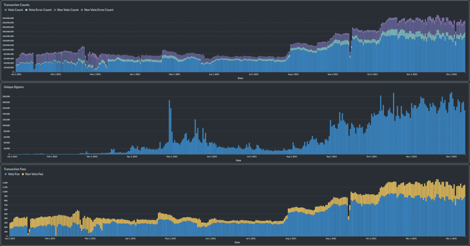Toggle the Non Vote Fee series label

34,174
